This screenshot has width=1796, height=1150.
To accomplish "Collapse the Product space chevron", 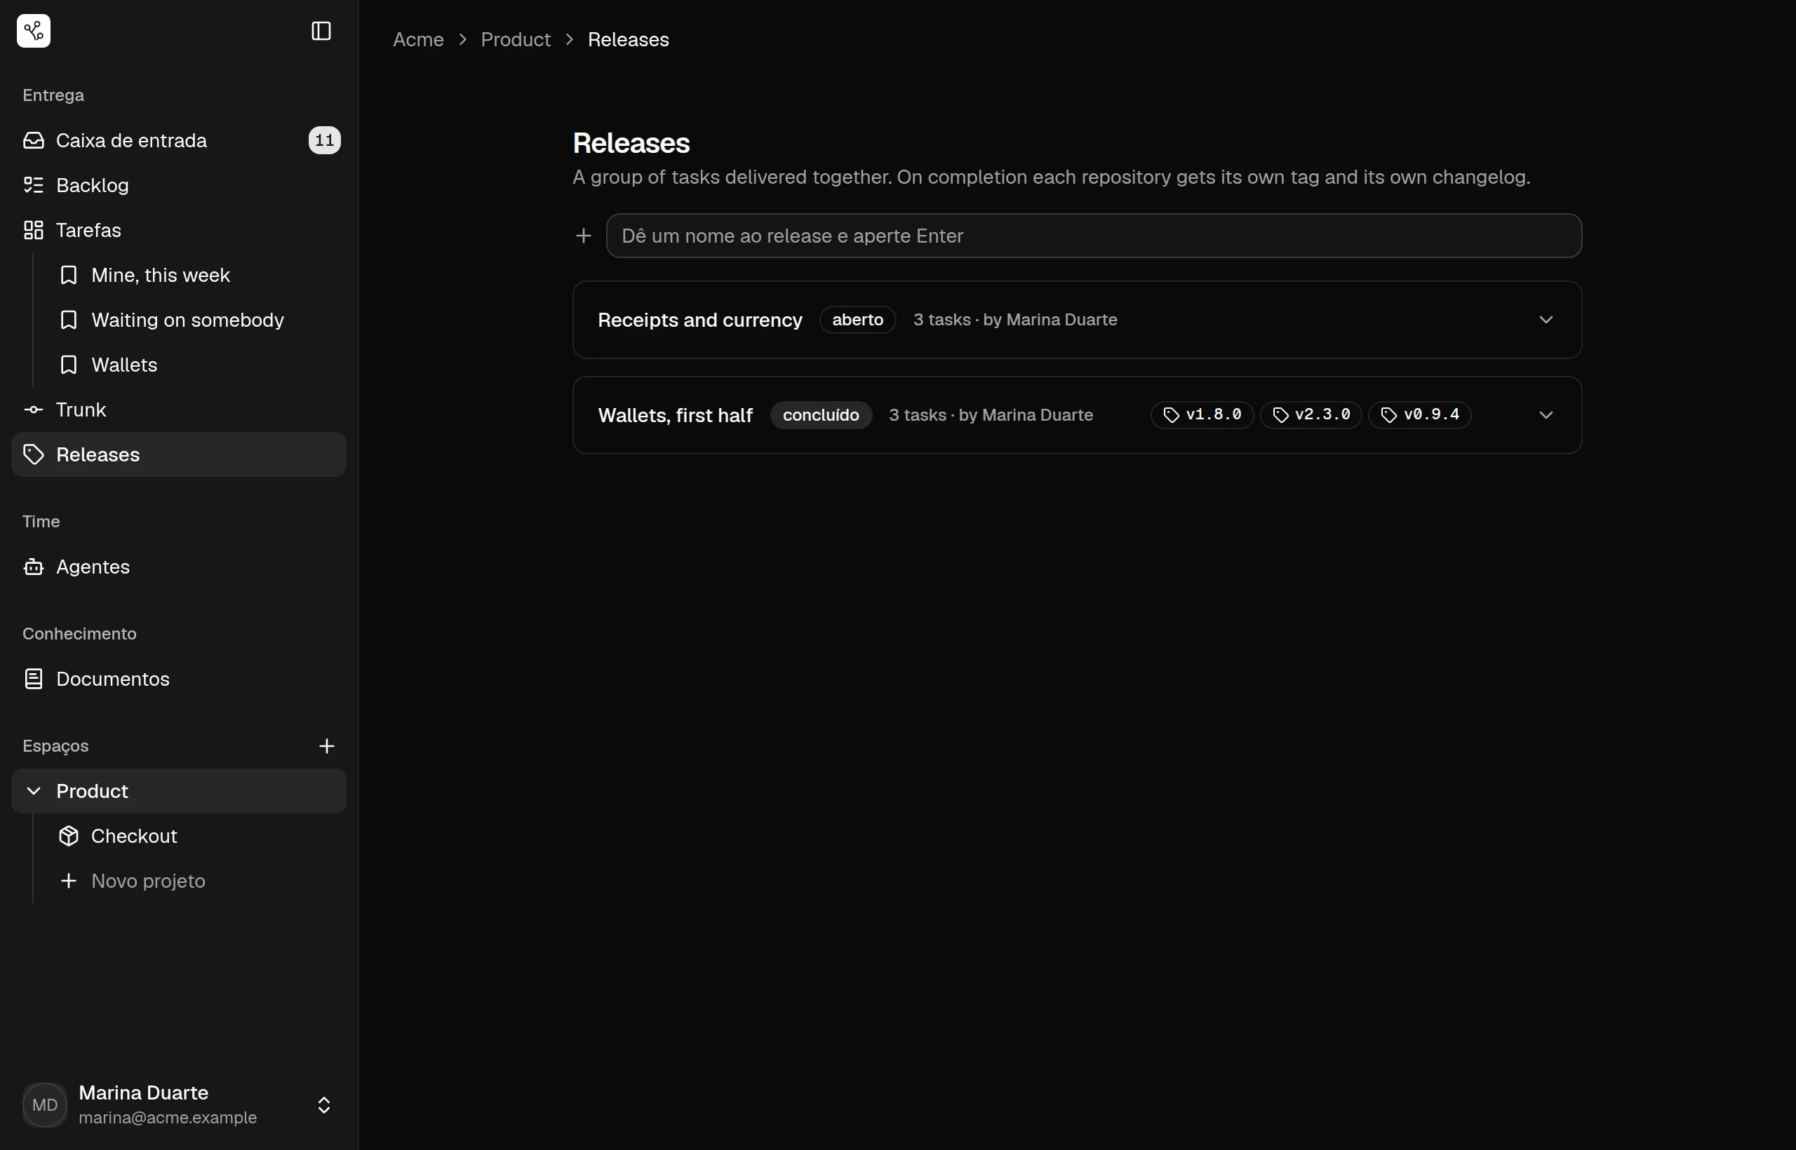I will click(34, 791).
